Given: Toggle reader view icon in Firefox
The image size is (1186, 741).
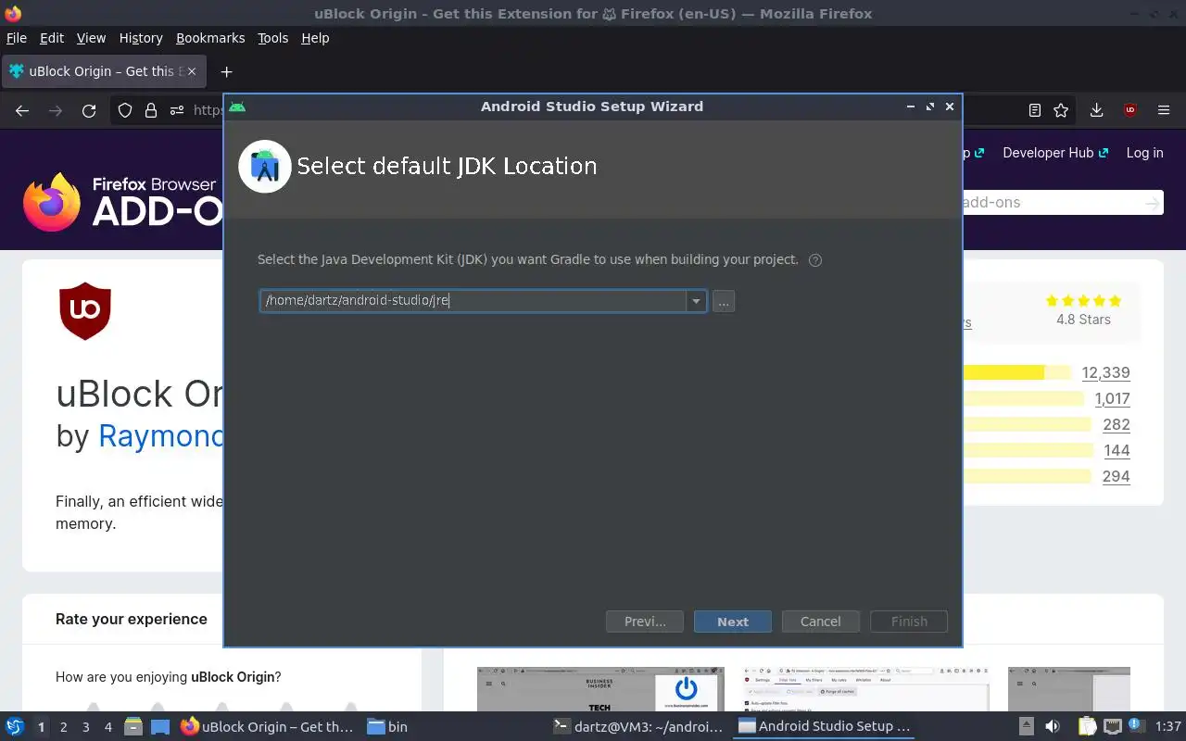Looking at the screenshot, I should coord(1035,110).
